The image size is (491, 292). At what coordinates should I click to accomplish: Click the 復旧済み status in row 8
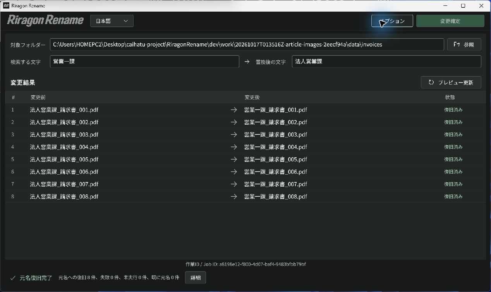[x=453, y=196]
